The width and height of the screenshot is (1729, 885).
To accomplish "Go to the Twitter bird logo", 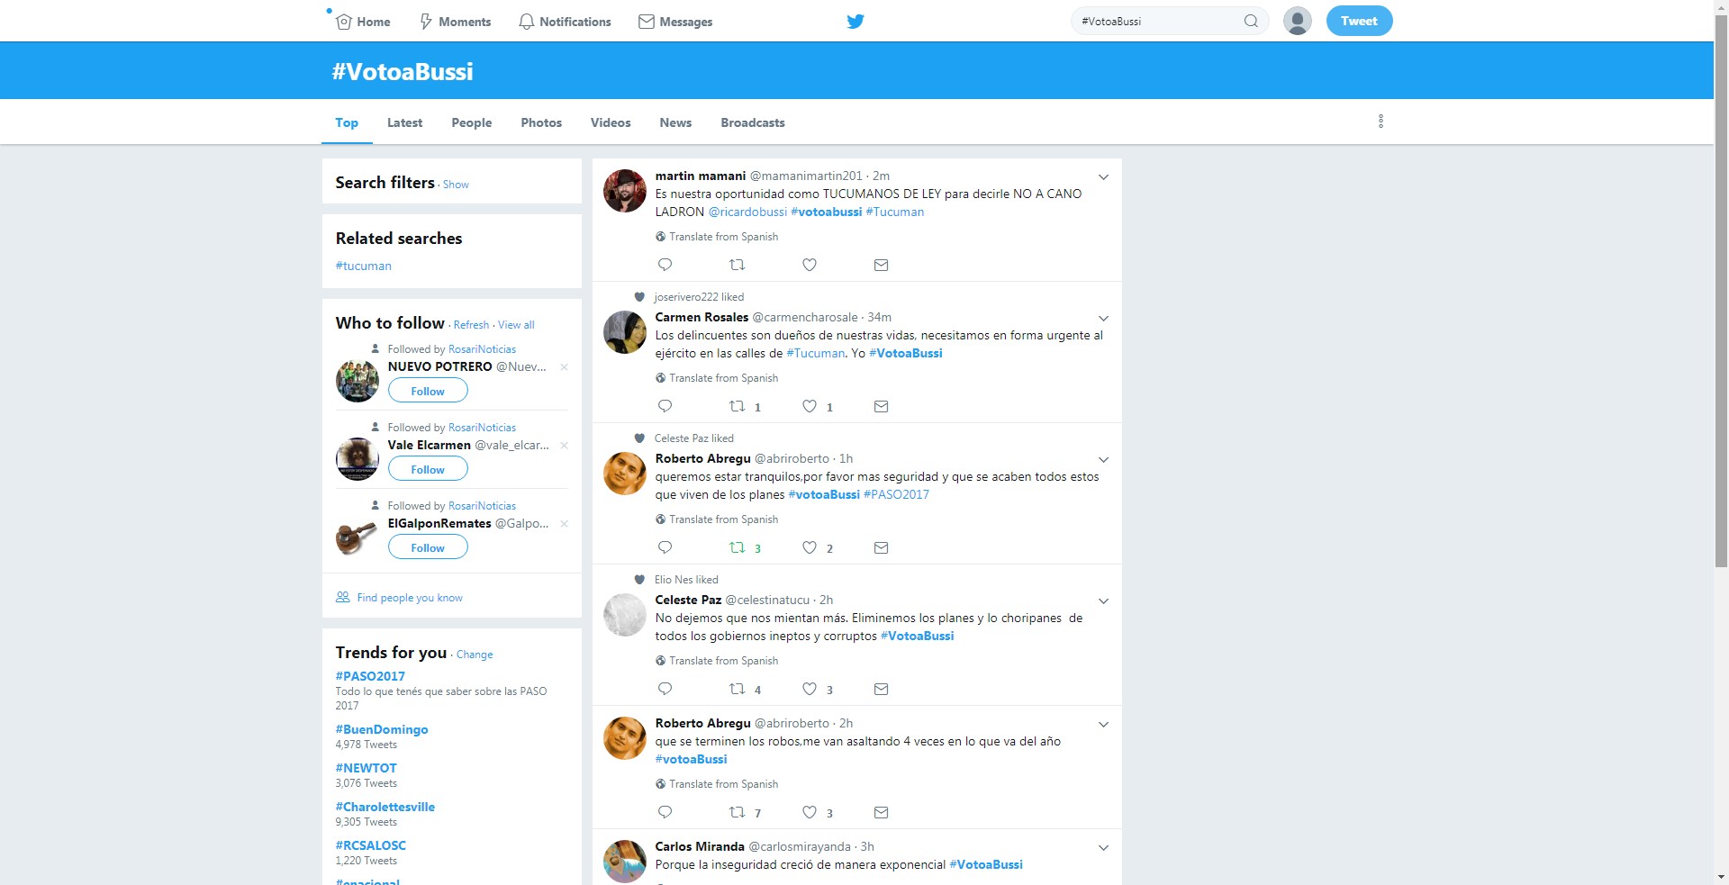I will (855, 22).
